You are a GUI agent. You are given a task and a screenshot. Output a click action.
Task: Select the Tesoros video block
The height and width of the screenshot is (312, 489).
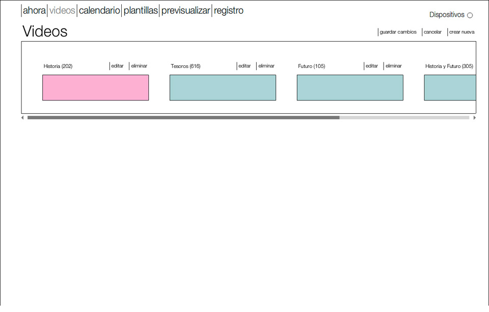pyautogui.click(x=223, y=88)
